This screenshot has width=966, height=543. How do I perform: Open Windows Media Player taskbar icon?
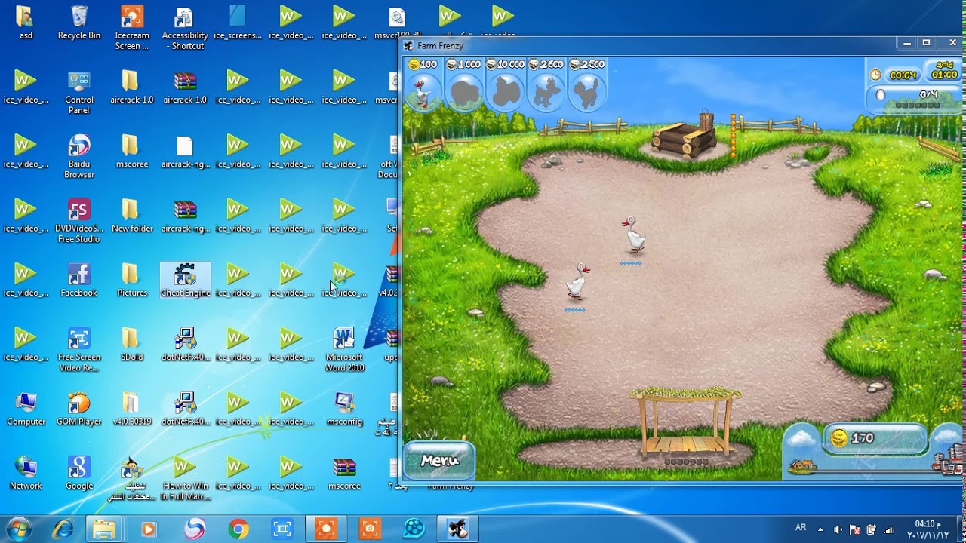(x=148, y=529)
